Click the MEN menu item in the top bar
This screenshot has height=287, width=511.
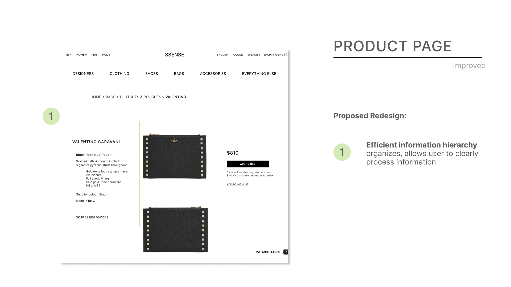point(68,55)
